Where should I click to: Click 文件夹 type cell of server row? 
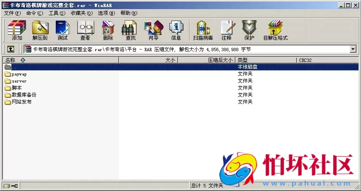point(245,81)
